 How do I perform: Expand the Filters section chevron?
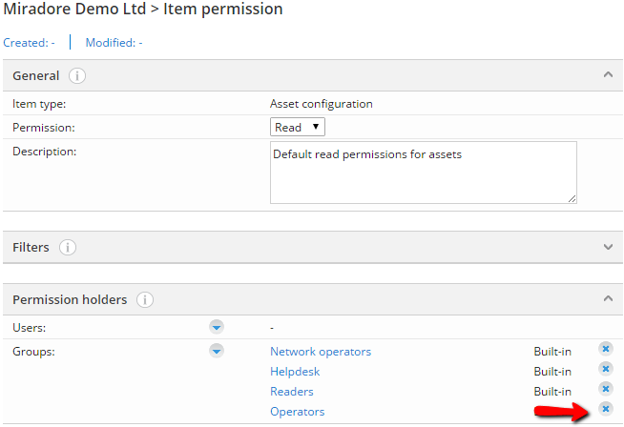(x=608, y=247)
